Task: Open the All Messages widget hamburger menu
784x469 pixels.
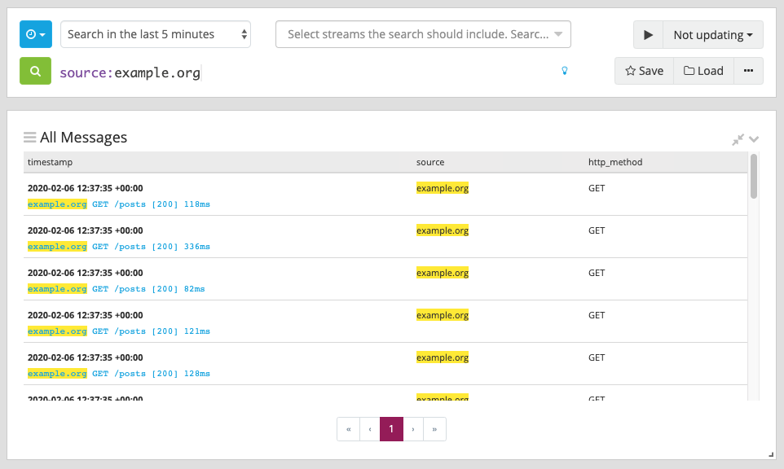Action: (30, 137)
